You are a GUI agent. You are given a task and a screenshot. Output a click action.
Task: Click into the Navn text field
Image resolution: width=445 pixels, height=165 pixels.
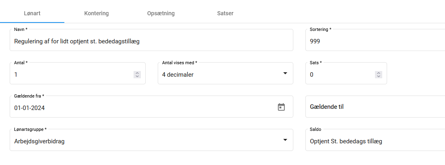pos(151,41)
